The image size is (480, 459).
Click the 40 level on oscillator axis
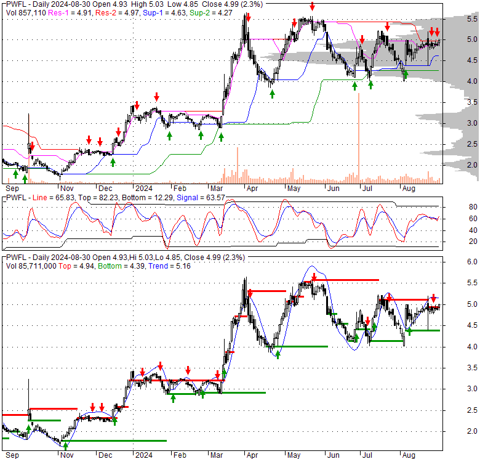[473, 230]
